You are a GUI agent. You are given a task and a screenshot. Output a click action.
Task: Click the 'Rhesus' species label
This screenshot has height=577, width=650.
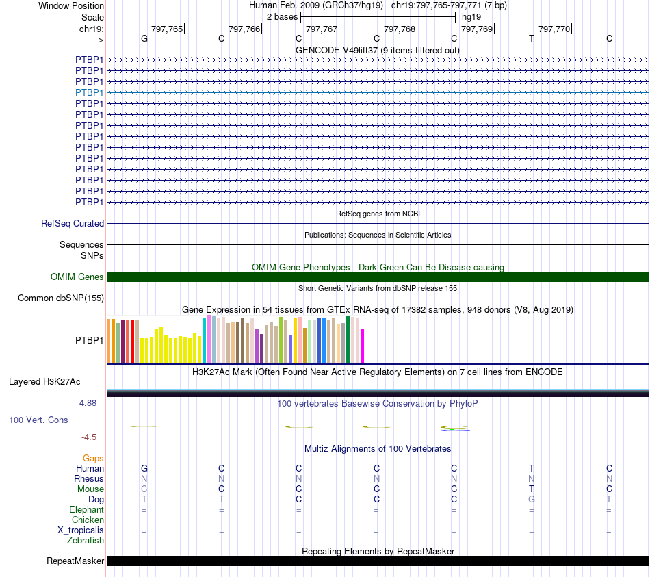(89, 478)
